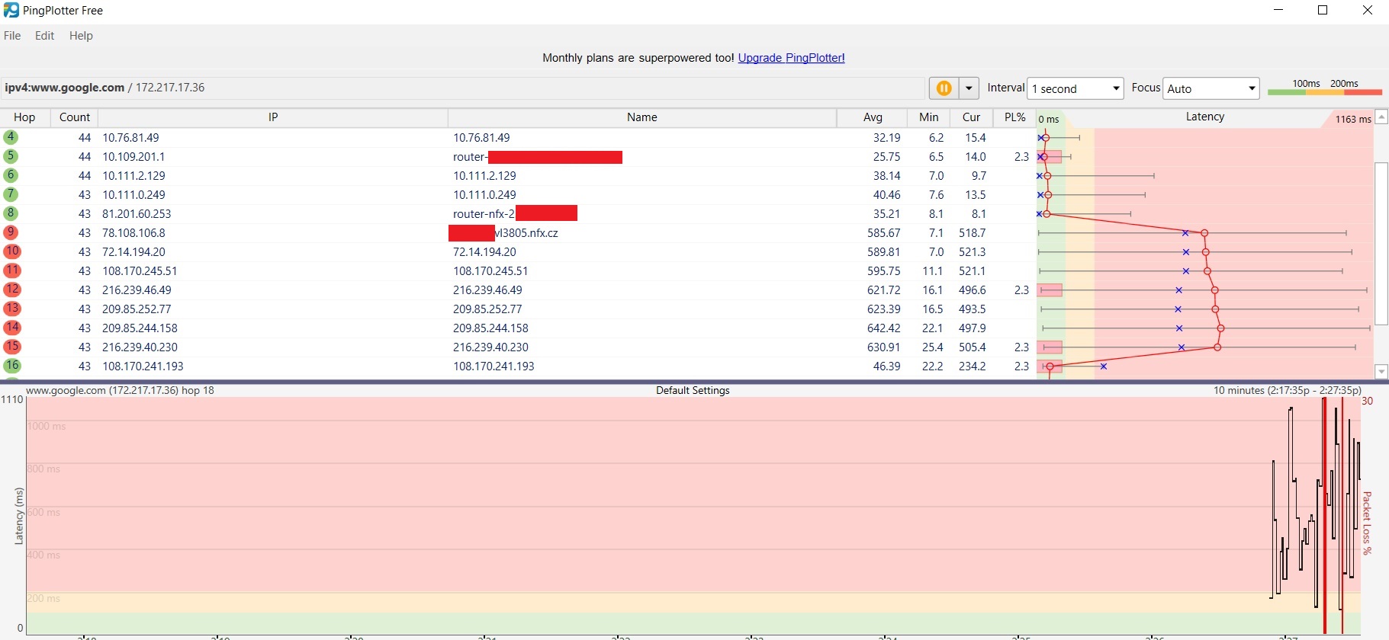This screenshot has height=640, width=1389.
Task: Click the hop 14 red circle icon
Action: [x=11, y=328]
